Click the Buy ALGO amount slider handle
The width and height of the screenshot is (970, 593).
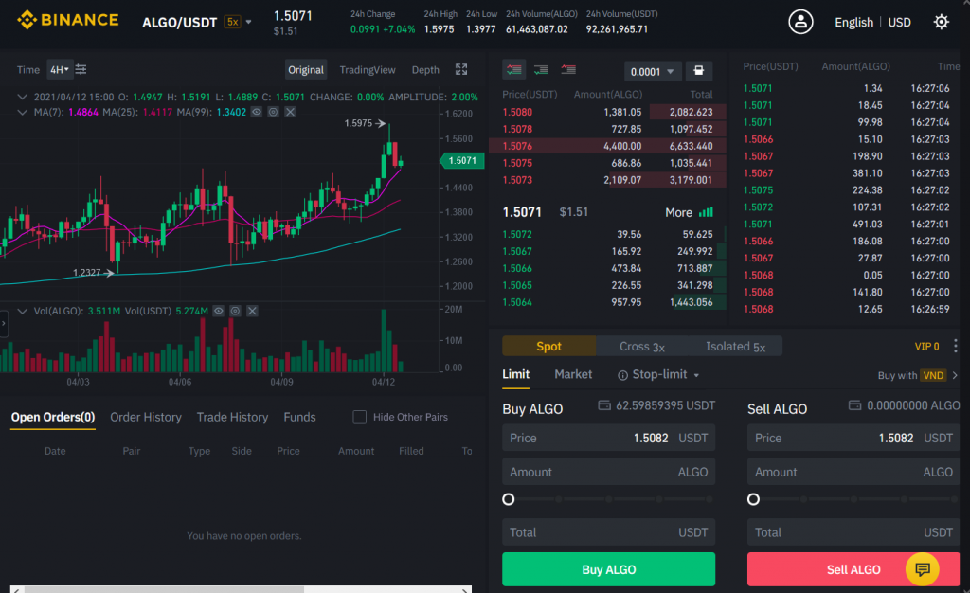point(509,499)
